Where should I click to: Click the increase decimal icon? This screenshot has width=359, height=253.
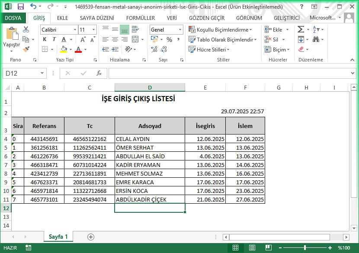(154, 49)
